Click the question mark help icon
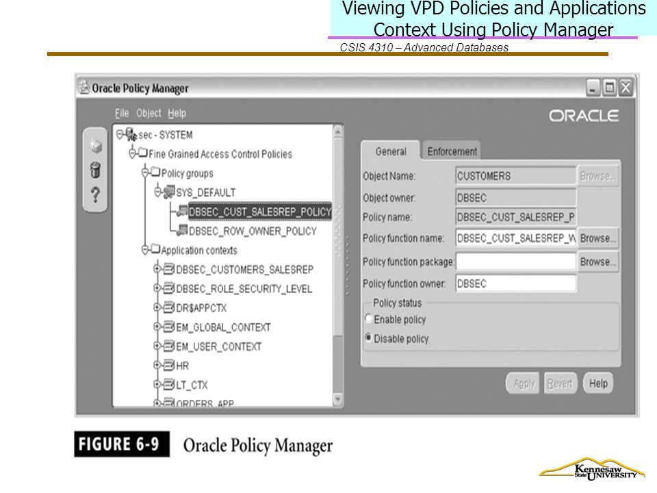 [x=96, y=194]
